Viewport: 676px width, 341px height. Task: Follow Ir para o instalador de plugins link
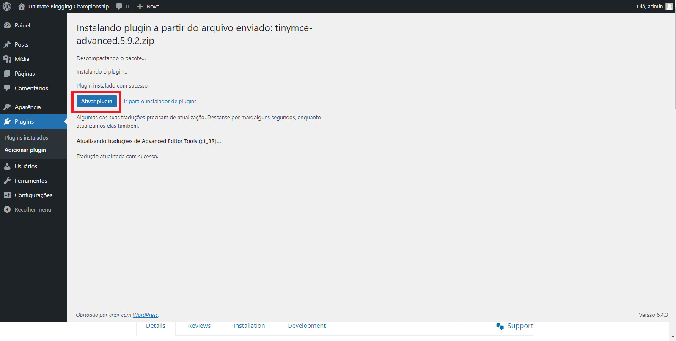[160, 102]
